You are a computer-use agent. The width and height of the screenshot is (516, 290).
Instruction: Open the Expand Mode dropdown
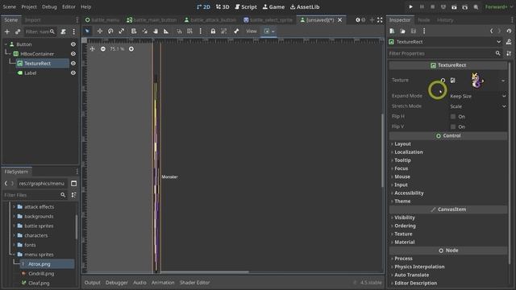[x=478, y=96]
